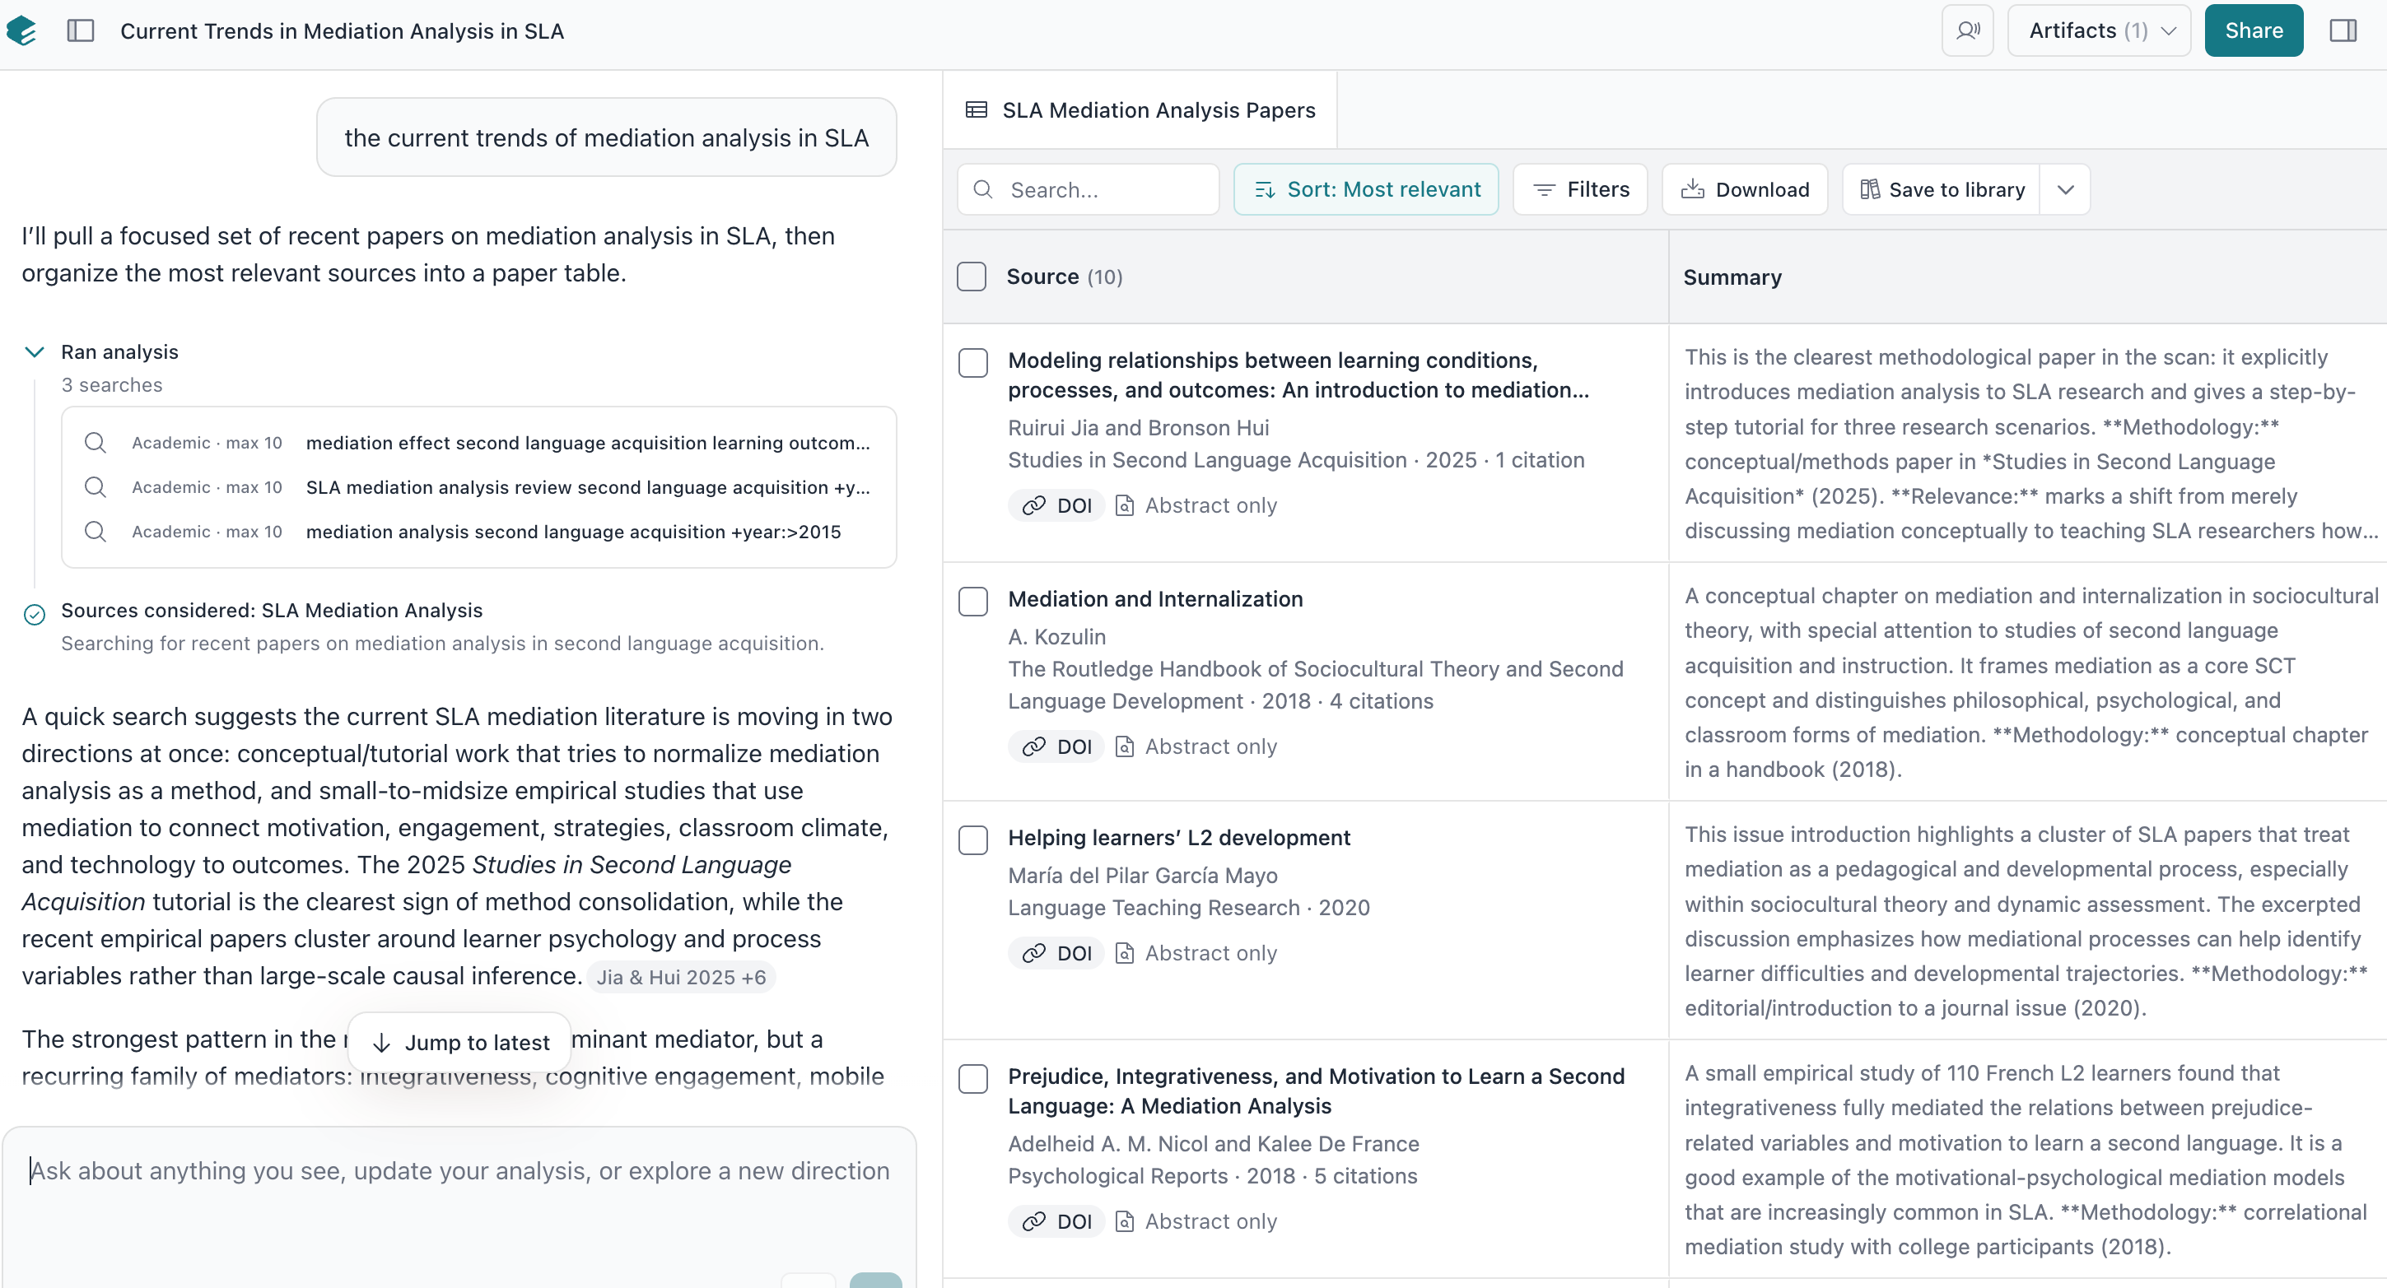Click document icon beside Abstract only for Jia and Hui paper
Screen dimensions: 2387x1288
pyautogui.click(x=1124, y=505)
